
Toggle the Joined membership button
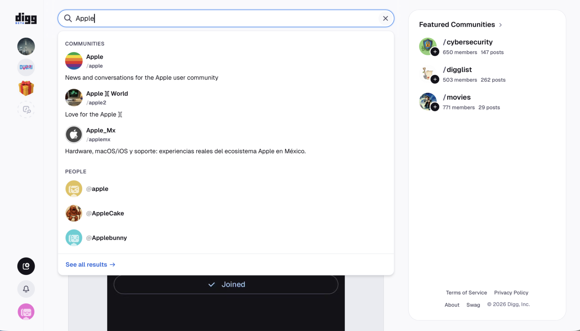226,285
